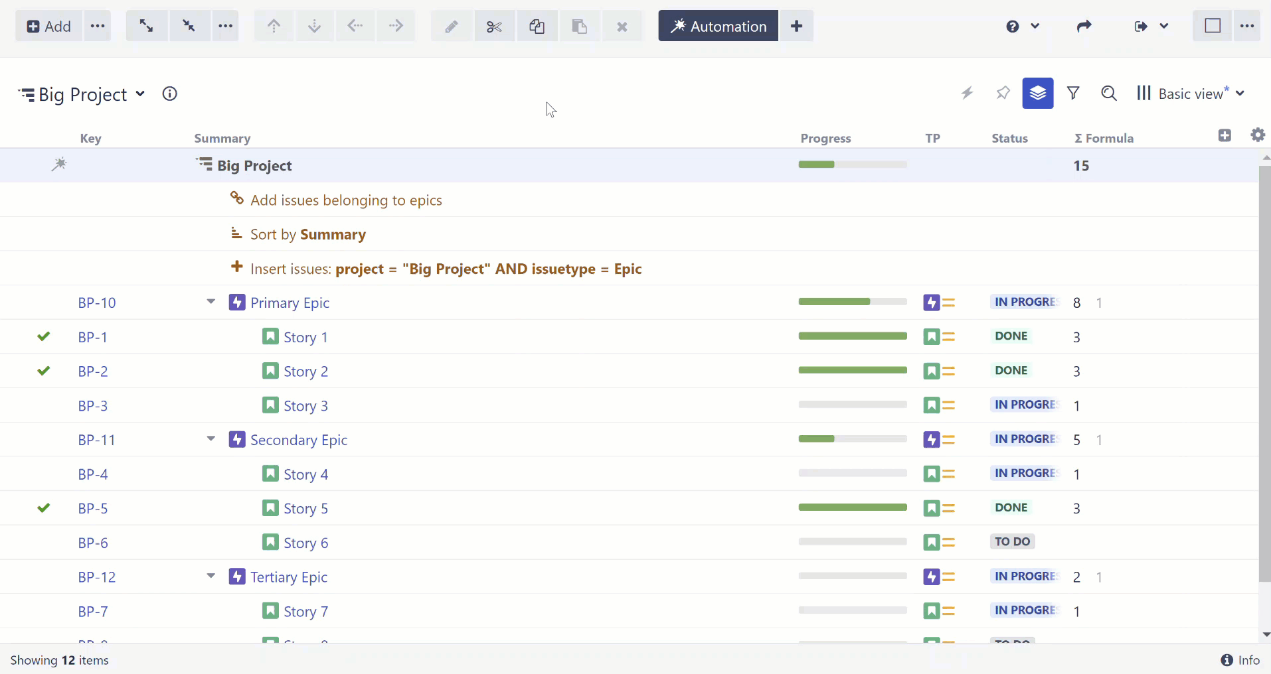
Task: Toggle the side panel layout button
Action: (x=1213, y=26)
